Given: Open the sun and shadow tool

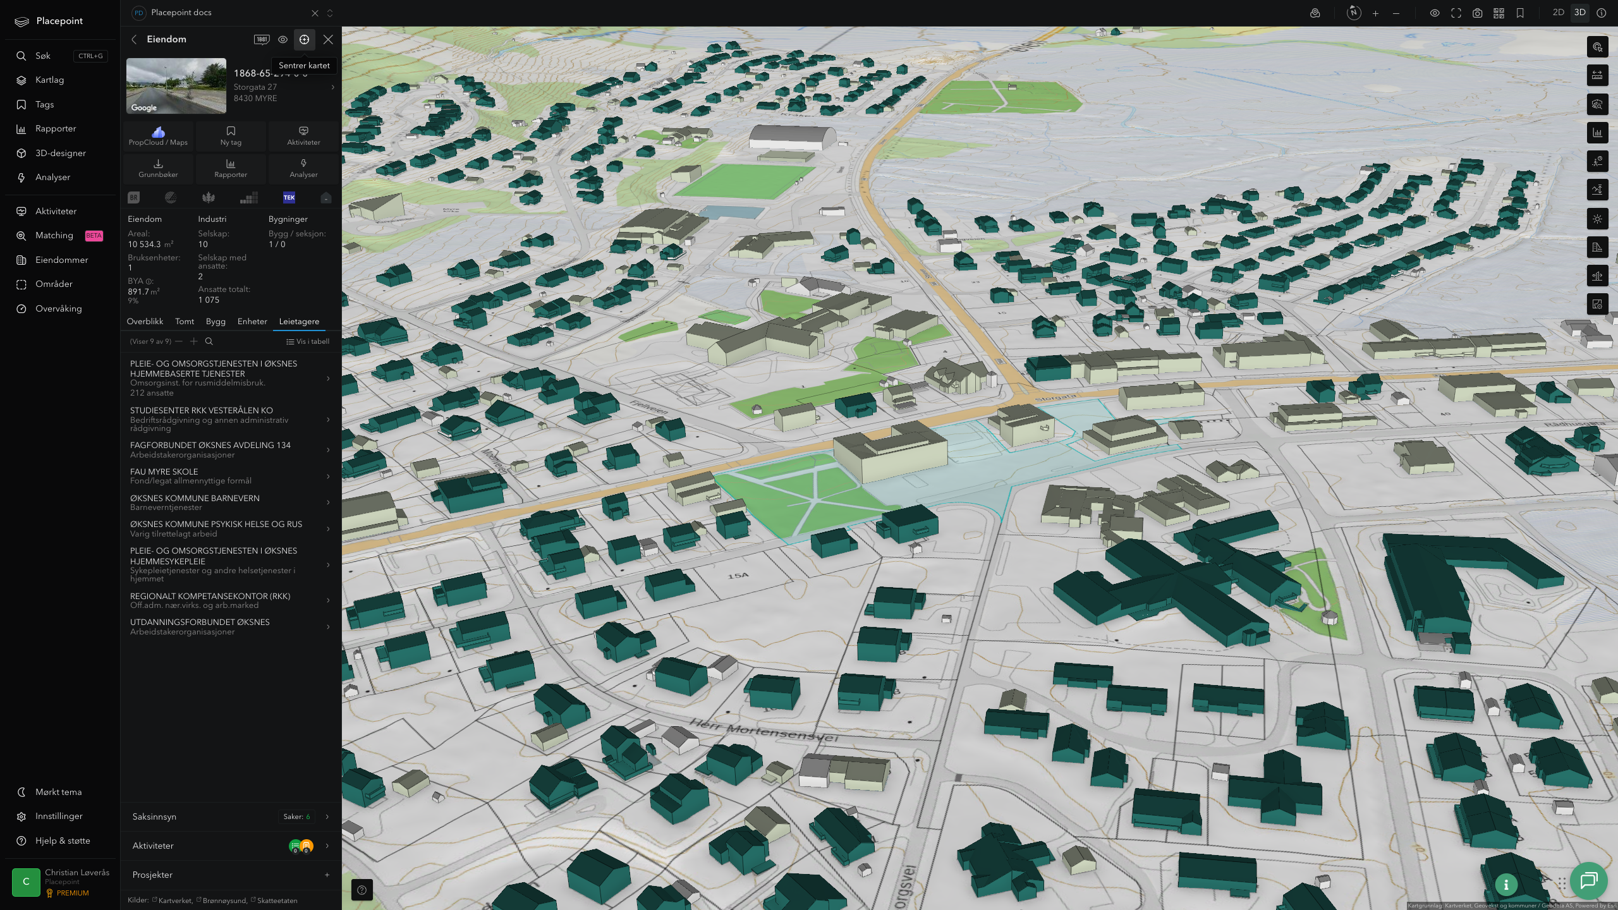Looking at the screenshot, I should (x=1597, y=219).
